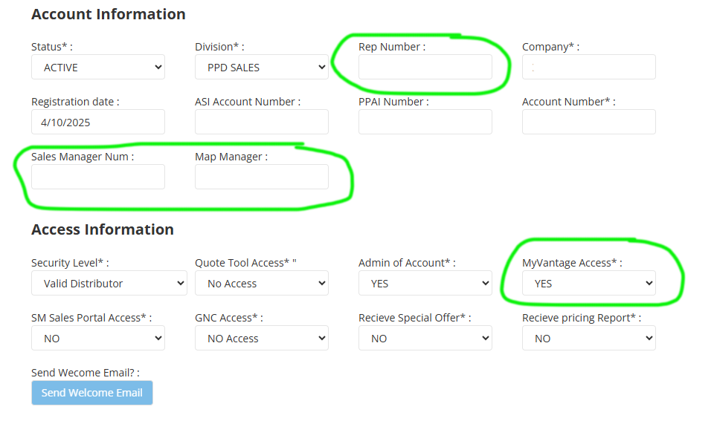Change the MyVantage Access dropdown
714x421 pixels.
click(x=588, y=283)
